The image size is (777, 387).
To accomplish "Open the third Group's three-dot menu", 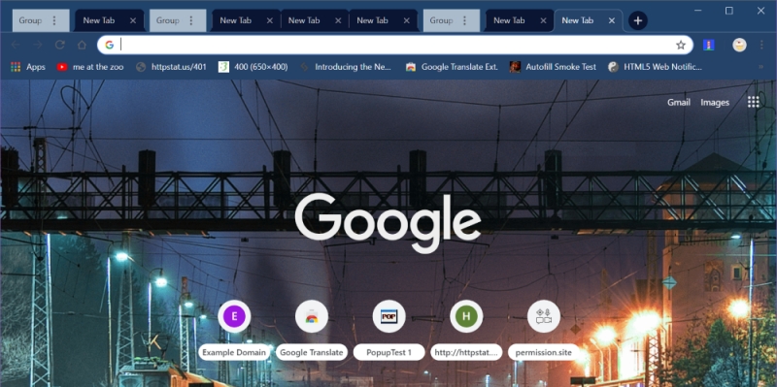I will point(465,20).
